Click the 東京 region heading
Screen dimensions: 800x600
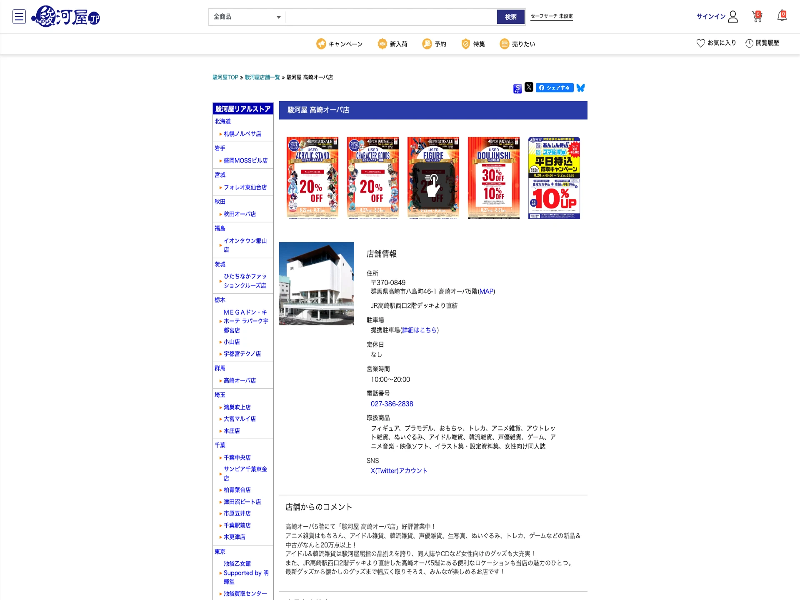[220, 552]
